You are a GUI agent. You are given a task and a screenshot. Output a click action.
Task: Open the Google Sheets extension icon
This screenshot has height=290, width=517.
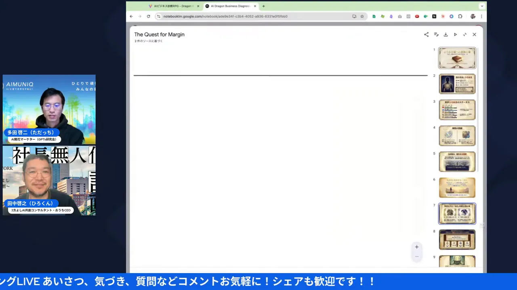coord(374,16)
